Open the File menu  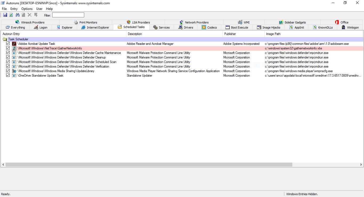click(4, 9)
